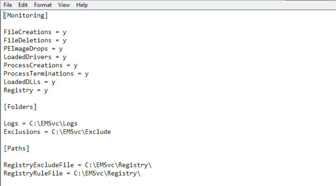
Task: Click the ProcessCreations setting line
Action: (40, 65)
